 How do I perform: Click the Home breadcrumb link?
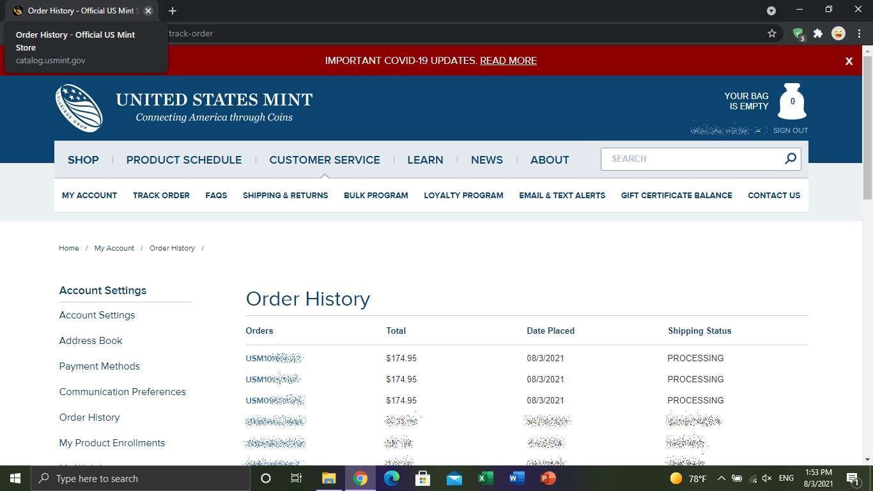(x=69, y=248)
